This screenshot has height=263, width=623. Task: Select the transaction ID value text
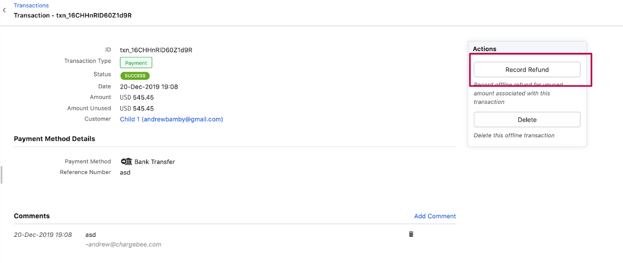[x=156, y=50]
